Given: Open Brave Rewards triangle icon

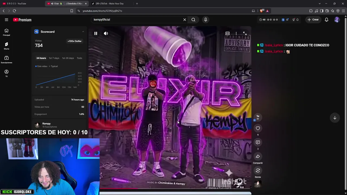Looking at the screenshot, I should 267,11.
